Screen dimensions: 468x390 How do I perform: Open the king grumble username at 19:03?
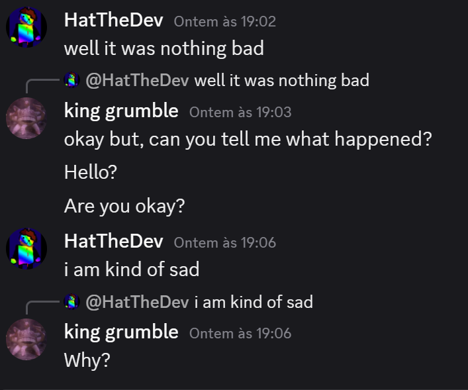121,111
